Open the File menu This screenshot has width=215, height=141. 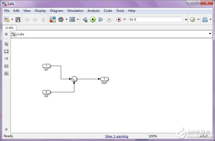[7, 11]
